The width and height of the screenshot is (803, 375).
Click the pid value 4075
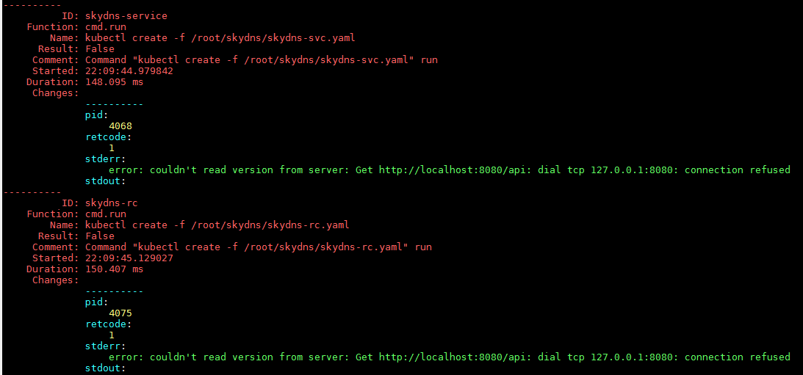[120, 313]
